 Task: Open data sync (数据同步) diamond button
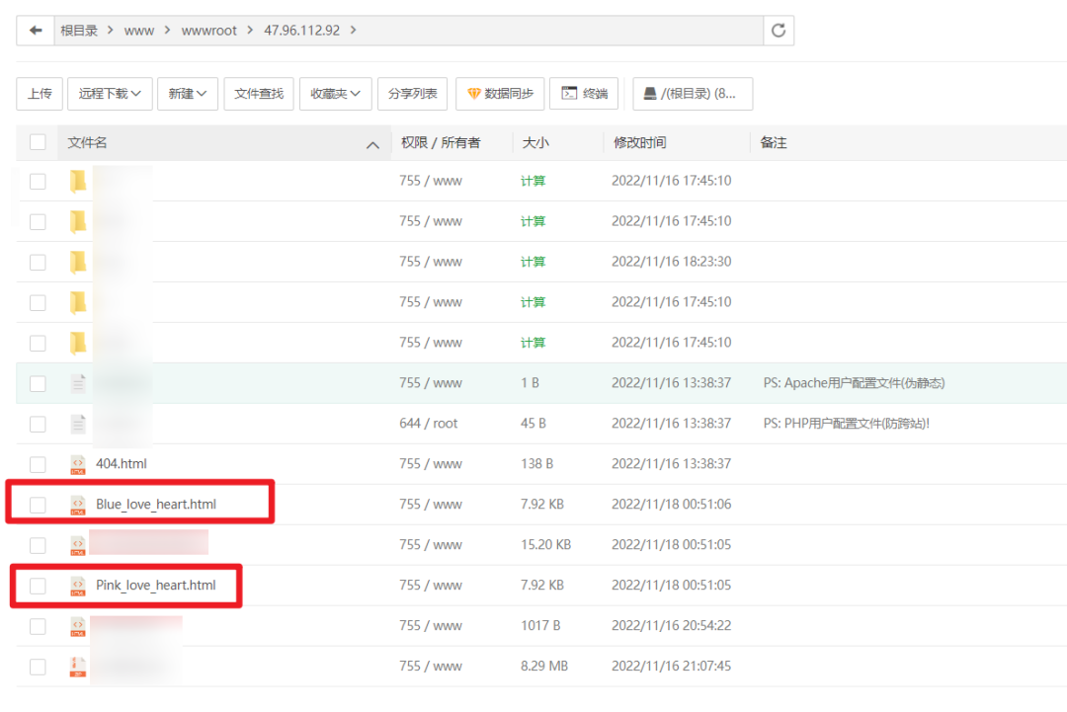(500, 94)
